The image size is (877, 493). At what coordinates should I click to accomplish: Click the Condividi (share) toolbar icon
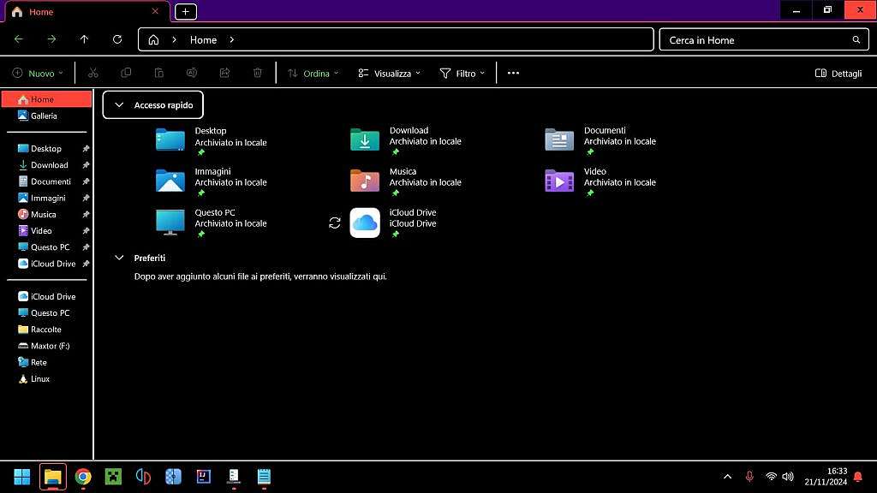(224, 73)
